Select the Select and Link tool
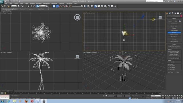Screen dimensions: 183x103 click(x=2, y=6)
